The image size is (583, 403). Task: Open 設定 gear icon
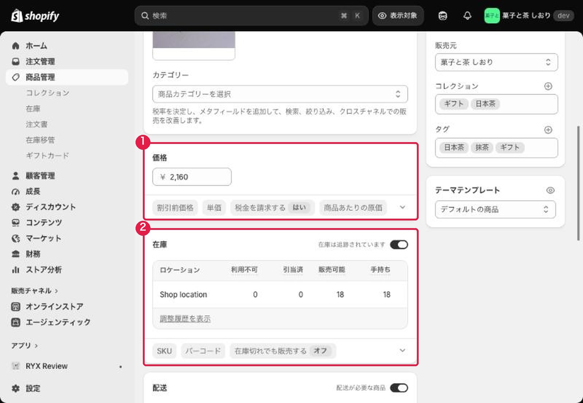coord(16,388)
